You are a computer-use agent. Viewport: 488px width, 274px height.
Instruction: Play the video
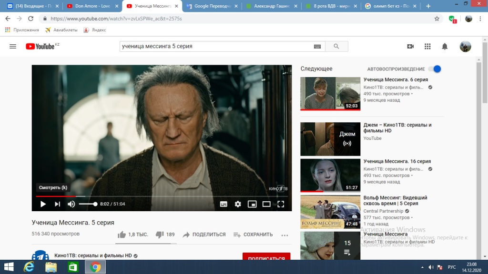(43, 204)
